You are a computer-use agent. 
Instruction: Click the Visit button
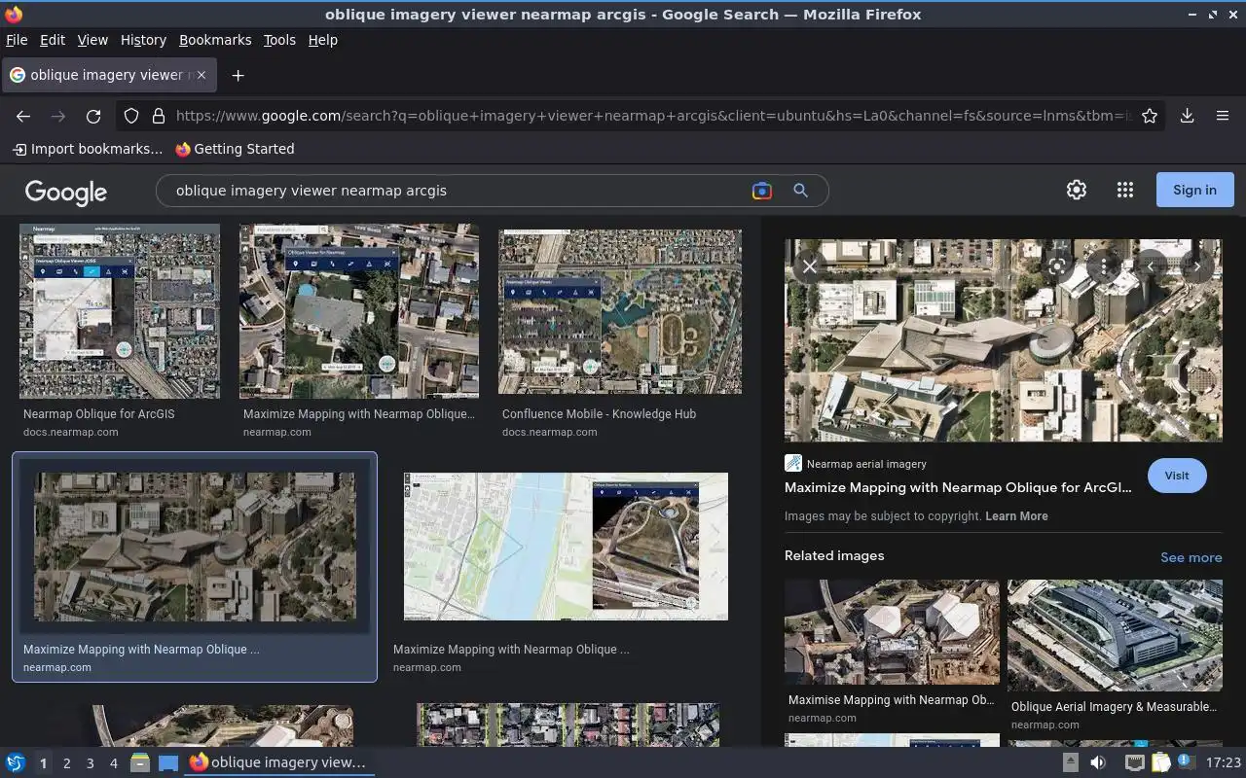point(1177,476)
